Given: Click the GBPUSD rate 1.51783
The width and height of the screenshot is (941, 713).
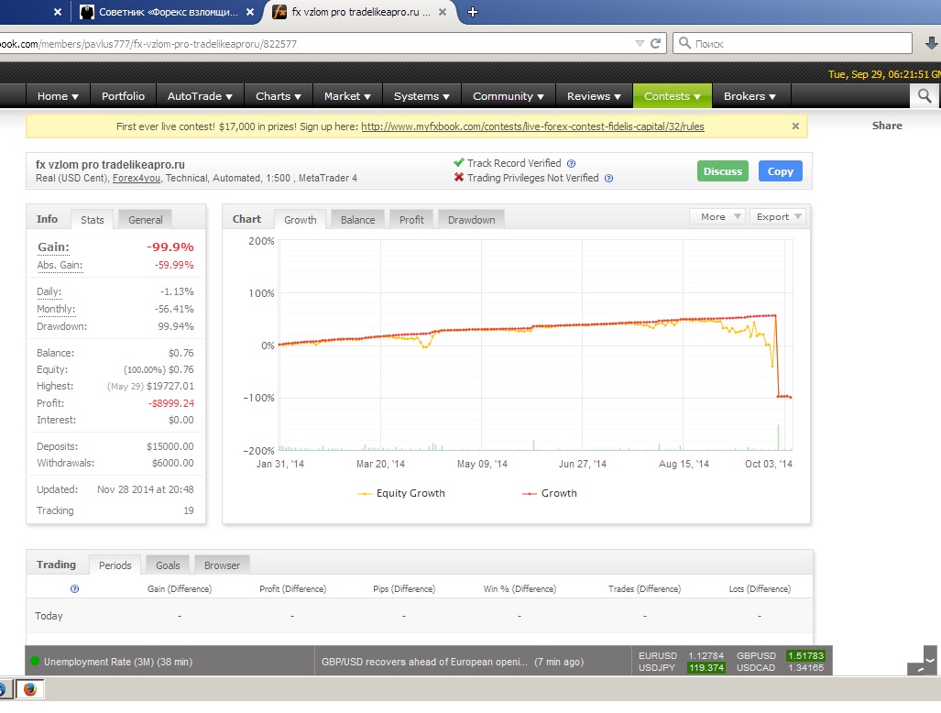Looking at the screenshot, I should 805,656.
